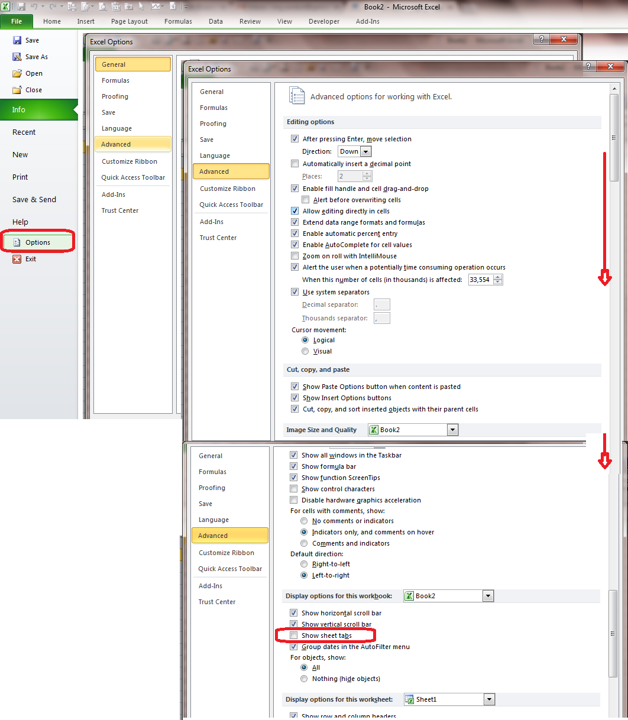
Task: Click the Options icon in the File menu
Action: pyautogui.click(x=17, y=242)
